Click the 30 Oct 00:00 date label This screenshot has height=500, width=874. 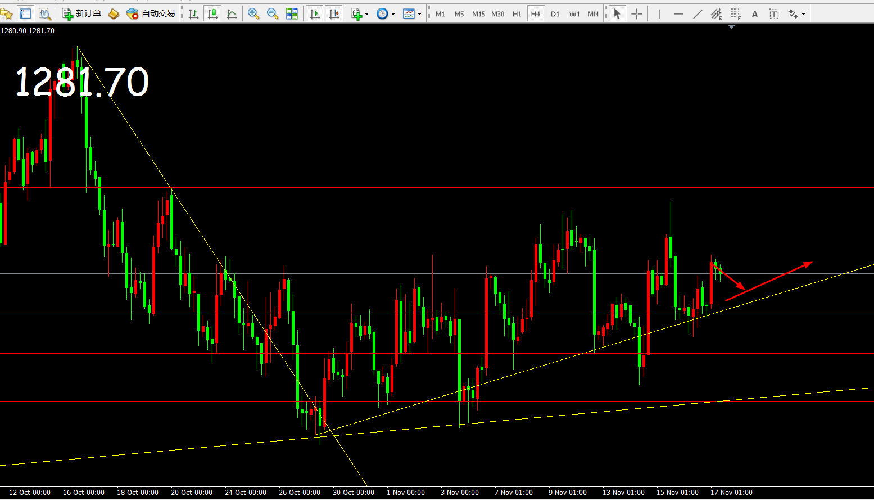tap(354, 493)
